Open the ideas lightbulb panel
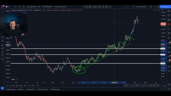Viewport: 171px width, 96px height. [x=169, y=38]
